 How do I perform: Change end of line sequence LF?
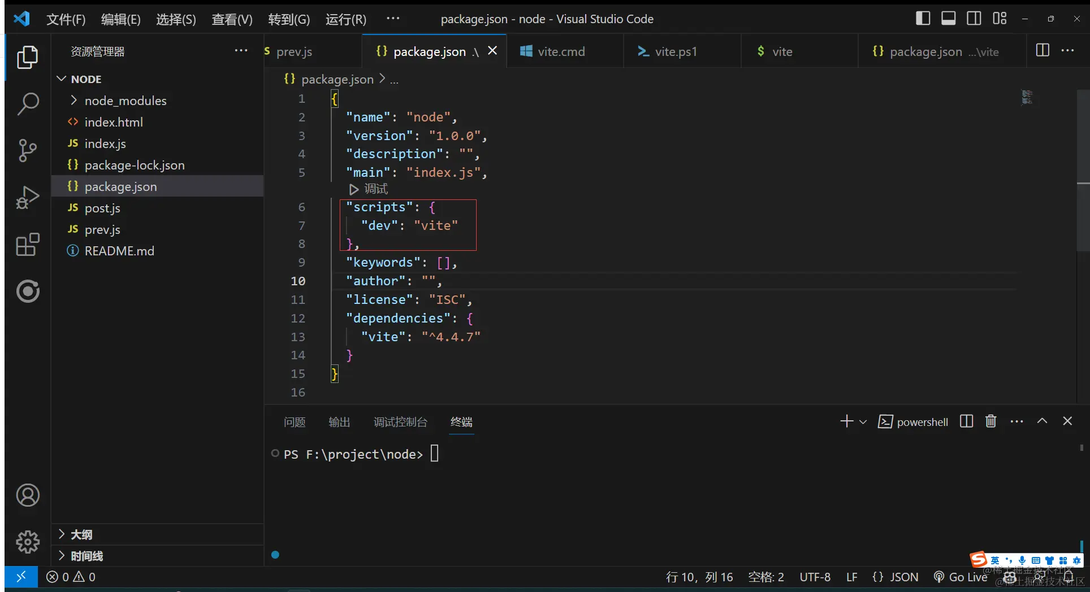[x=851, y=577]
